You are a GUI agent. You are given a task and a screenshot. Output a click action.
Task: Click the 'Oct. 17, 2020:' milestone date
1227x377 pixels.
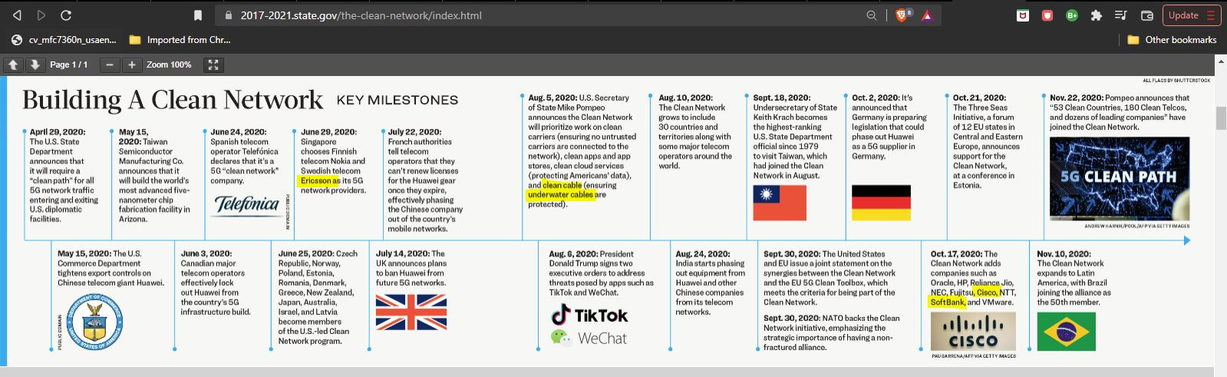click(x=956, y=253)
